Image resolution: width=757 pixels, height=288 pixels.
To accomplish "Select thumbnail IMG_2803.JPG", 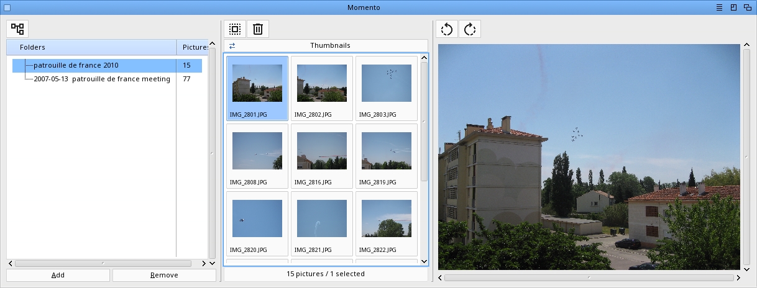I will pos(386,88).
